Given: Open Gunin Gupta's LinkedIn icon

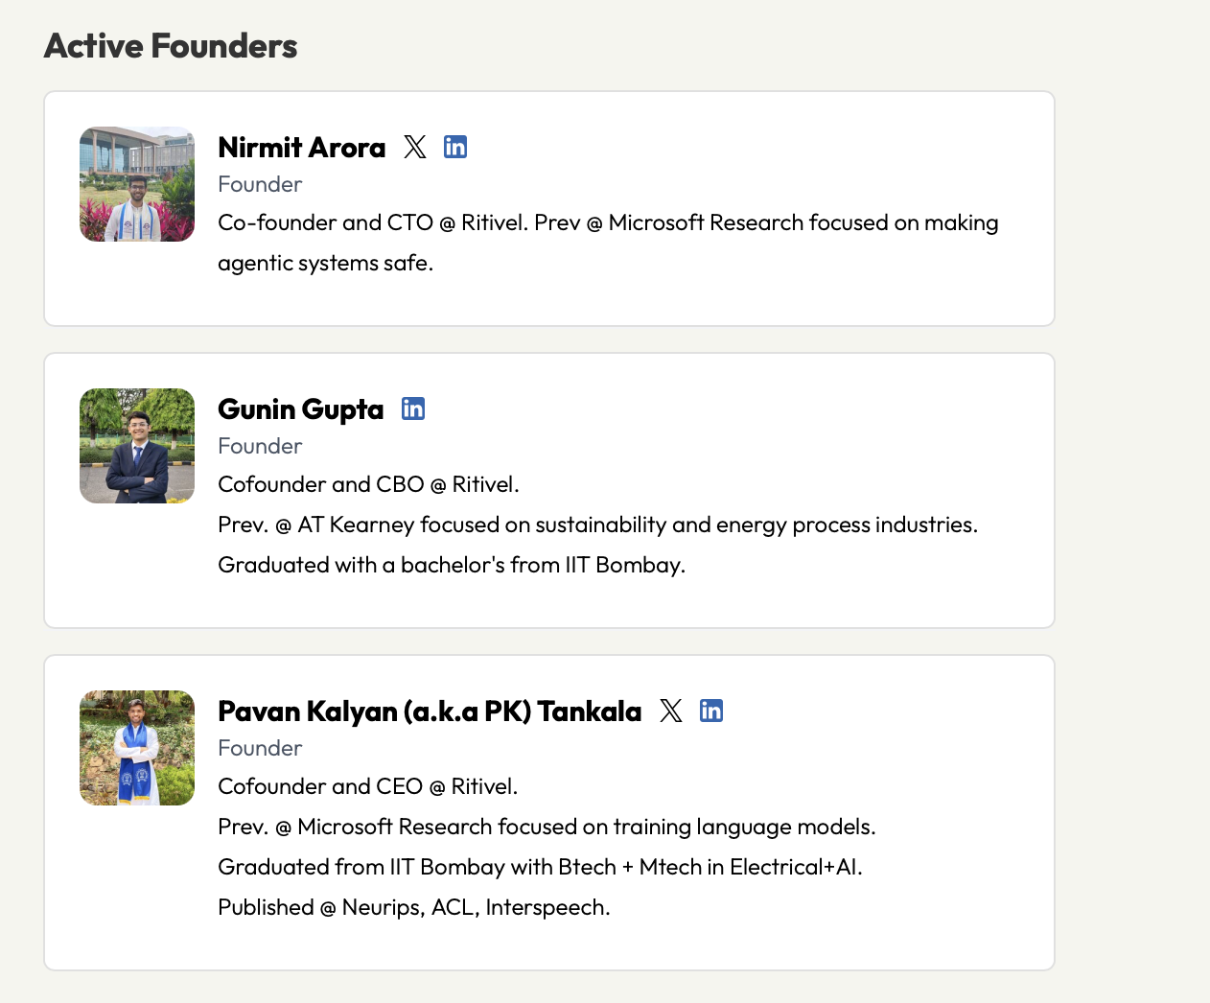Looking at the screenshot, I should (x=413, y=408).
